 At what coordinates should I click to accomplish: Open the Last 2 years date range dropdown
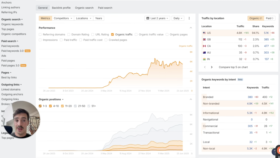[157, 18]
